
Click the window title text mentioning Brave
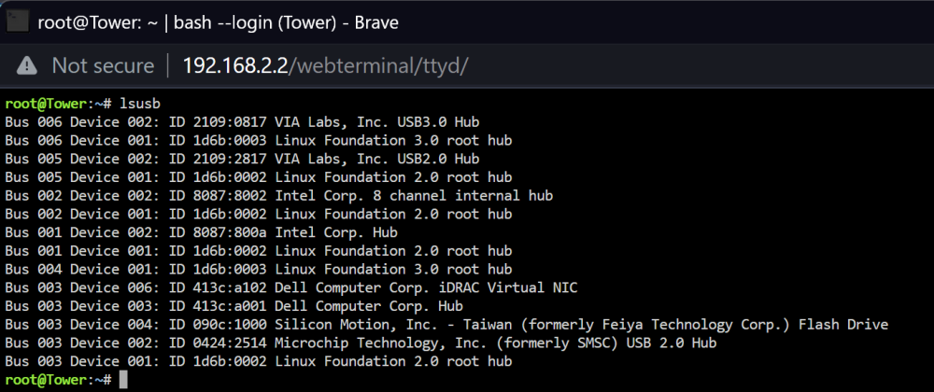point(219,22)
